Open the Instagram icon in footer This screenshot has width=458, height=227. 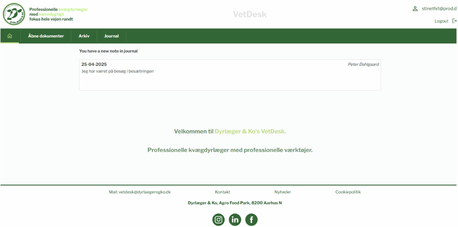(x=218, y=220)
